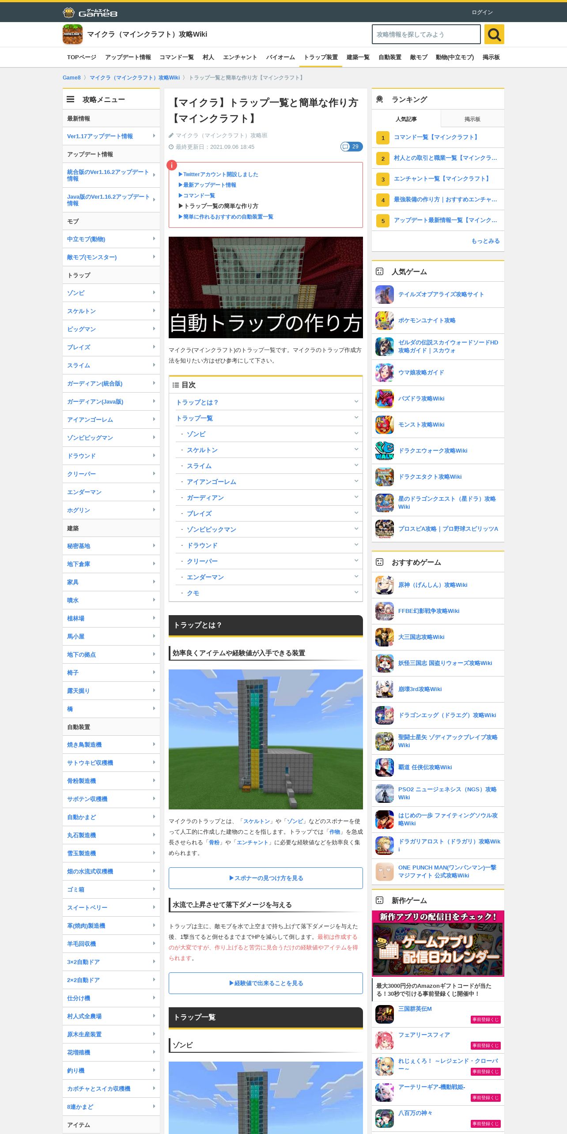Click the 大三国志攻略Wiki game icon

click(x=385, y=637)
